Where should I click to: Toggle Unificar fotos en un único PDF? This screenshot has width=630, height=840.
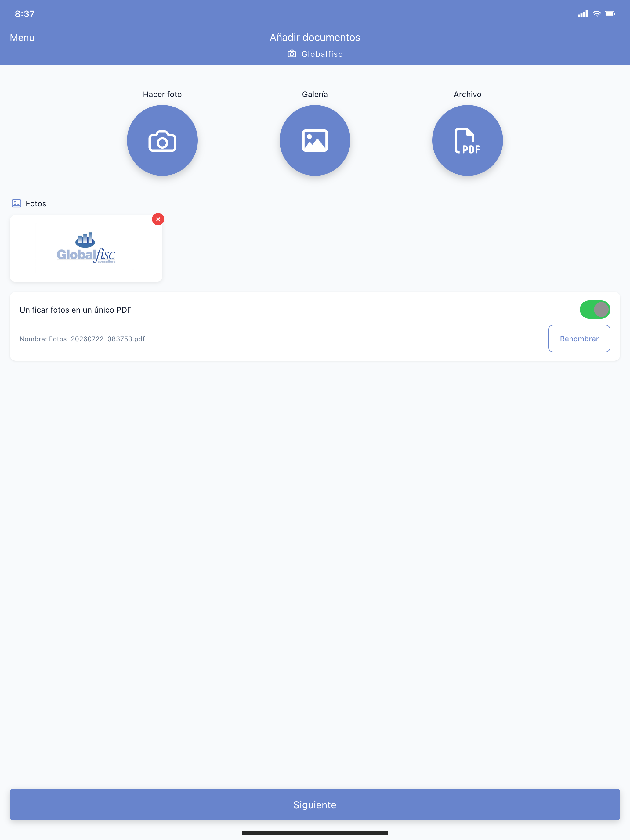[595, 310]
